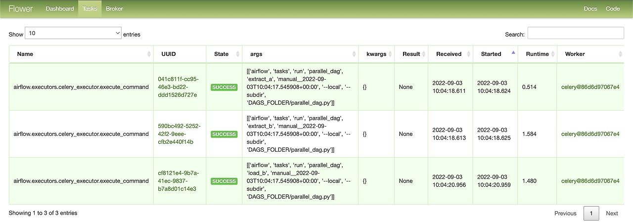Sort table by Started column

click(496, 54)
